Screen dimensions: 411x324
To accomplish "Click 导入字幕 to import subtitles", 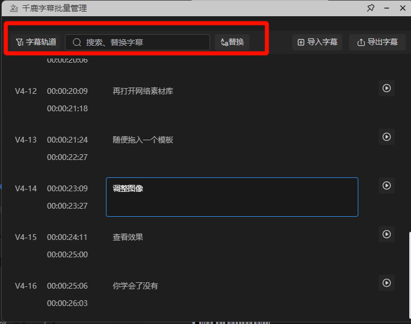I will [x=317, y=42].
